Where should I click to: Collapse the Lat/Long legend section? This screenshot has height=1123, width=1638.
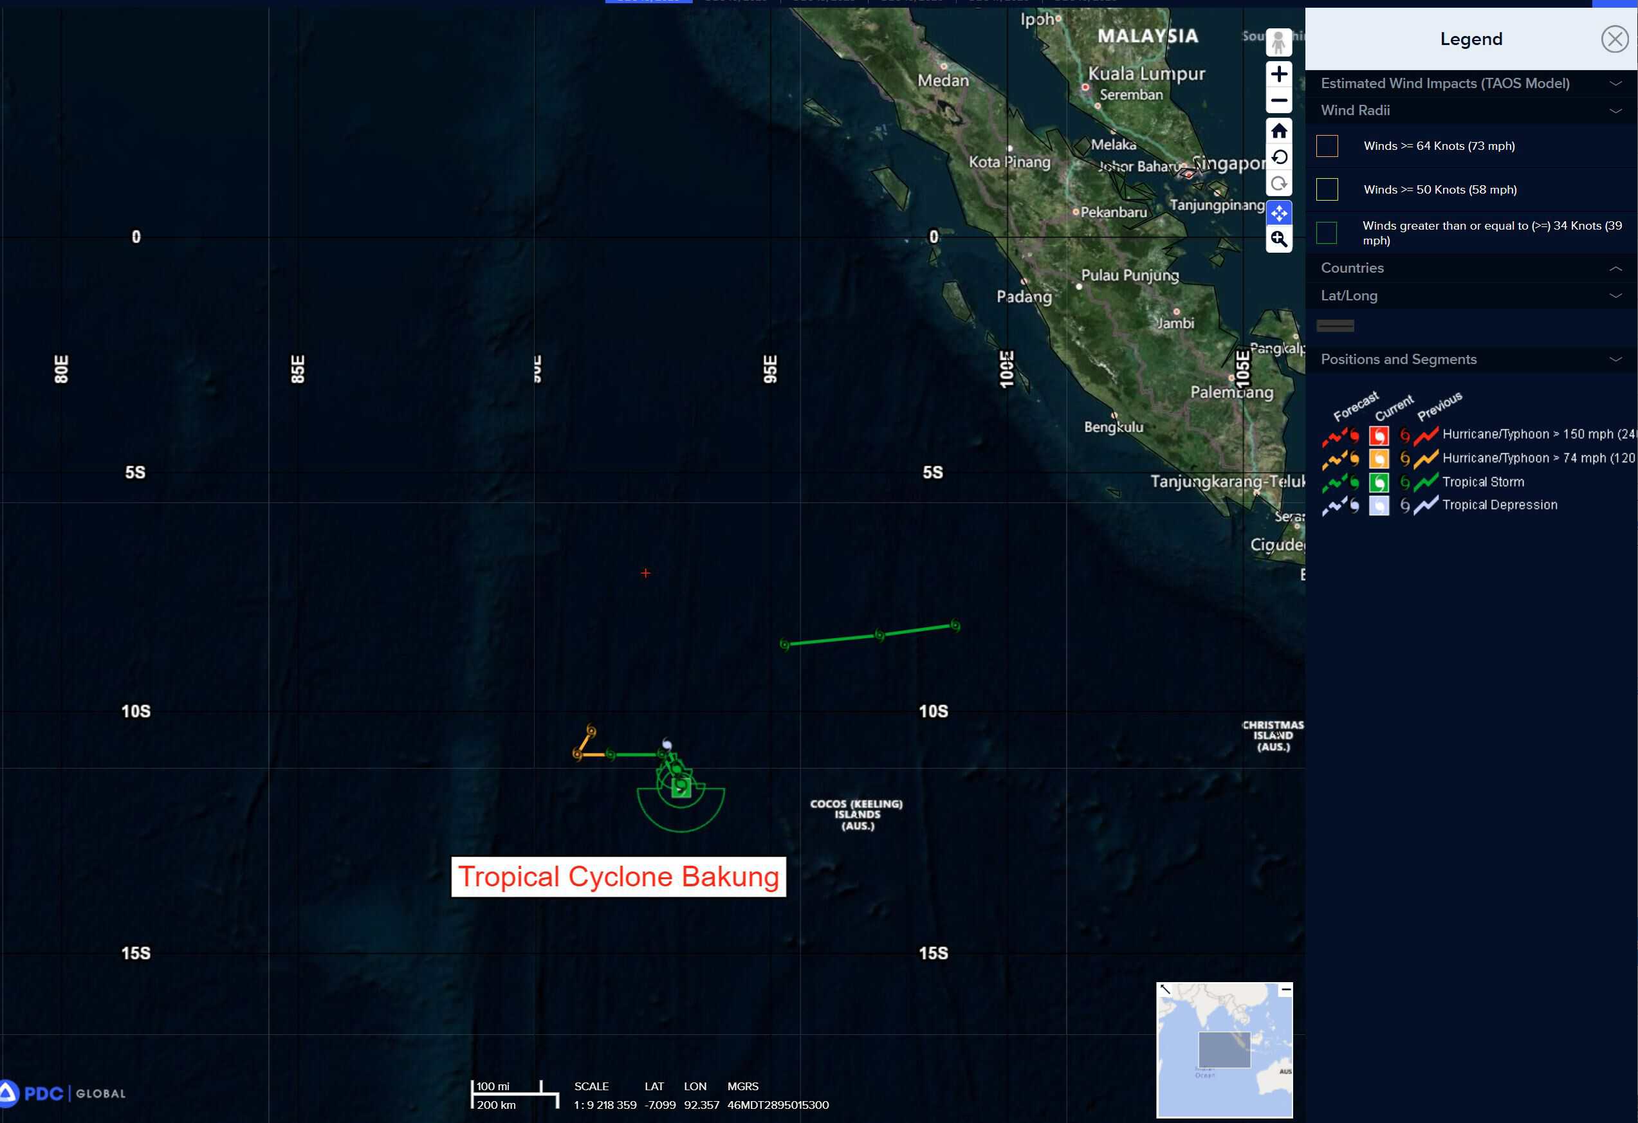[1470, 296]
